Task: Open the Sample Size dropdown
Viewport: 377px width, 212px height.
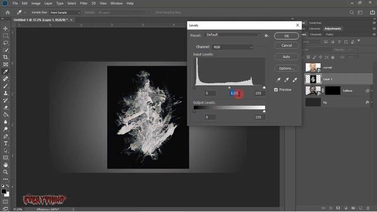Action: [65, 12]
